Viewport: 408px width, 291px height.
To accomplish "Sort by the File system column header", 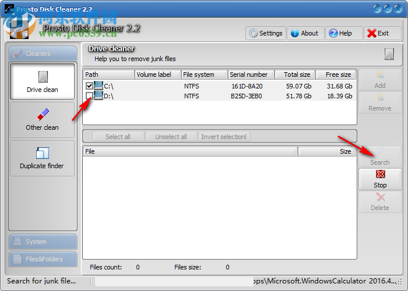I will point(204,74).
